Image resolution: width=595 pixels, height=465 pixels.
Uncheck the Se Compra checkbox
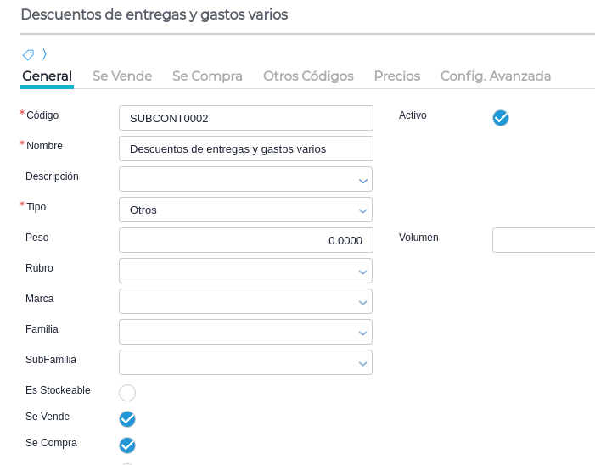coord(127,445)
